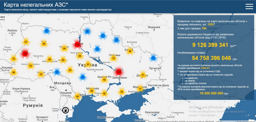Select the yellow cluster 12 at Poltava
The image size is (256, 122).
(114, 58)
